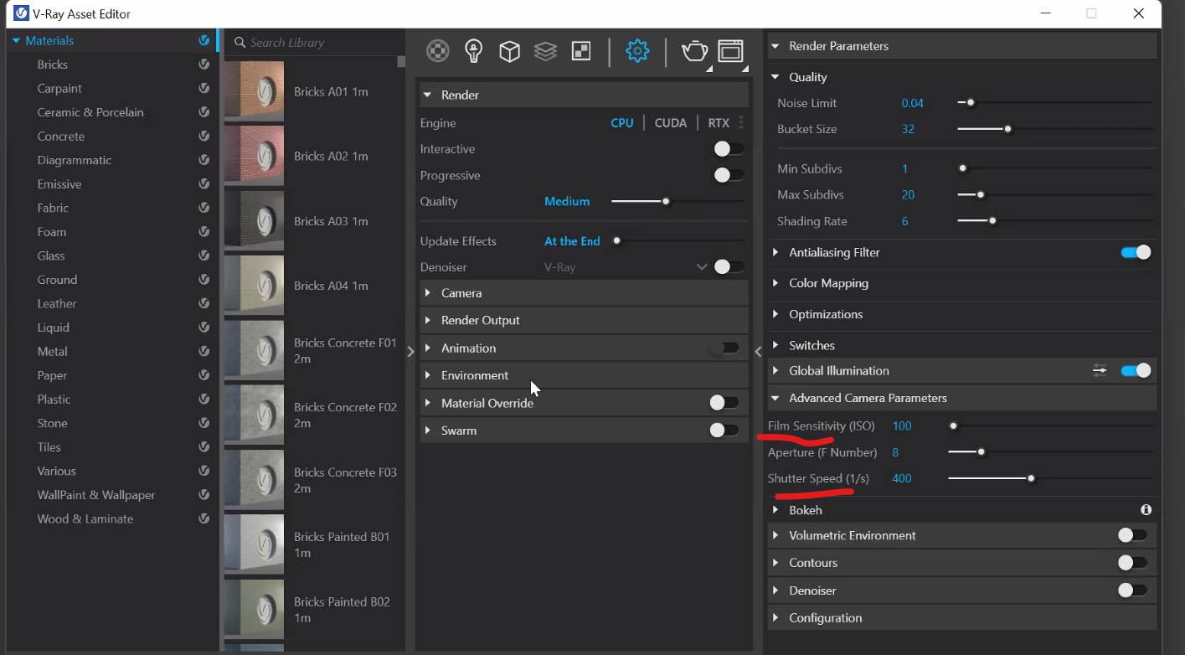Image resolution: width=1185 pixels, height=655 pixels.
Task: Toggle the Animation switch
Action: (x=724, y=348)
